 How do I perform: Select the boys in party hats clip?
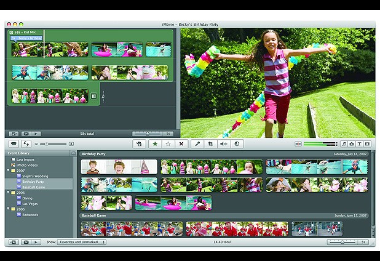pyautogui.click(x=119, y=167)
